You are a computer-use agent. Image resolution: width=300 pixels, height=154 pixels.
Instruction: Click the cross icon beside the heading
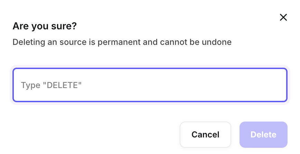(283, 18)
